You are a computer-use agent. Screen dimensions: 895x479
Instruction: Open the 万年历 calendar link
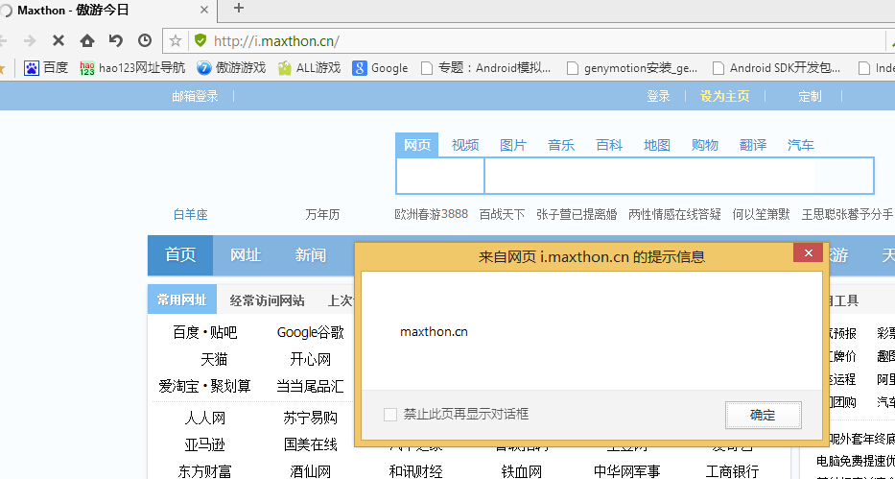pyautogui.click(x=322, y=215)
